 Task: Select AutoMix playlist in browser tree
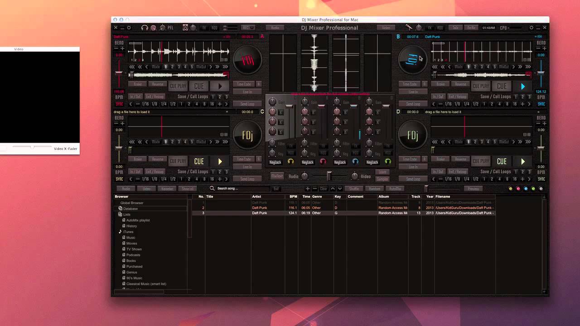pos(138,220)
